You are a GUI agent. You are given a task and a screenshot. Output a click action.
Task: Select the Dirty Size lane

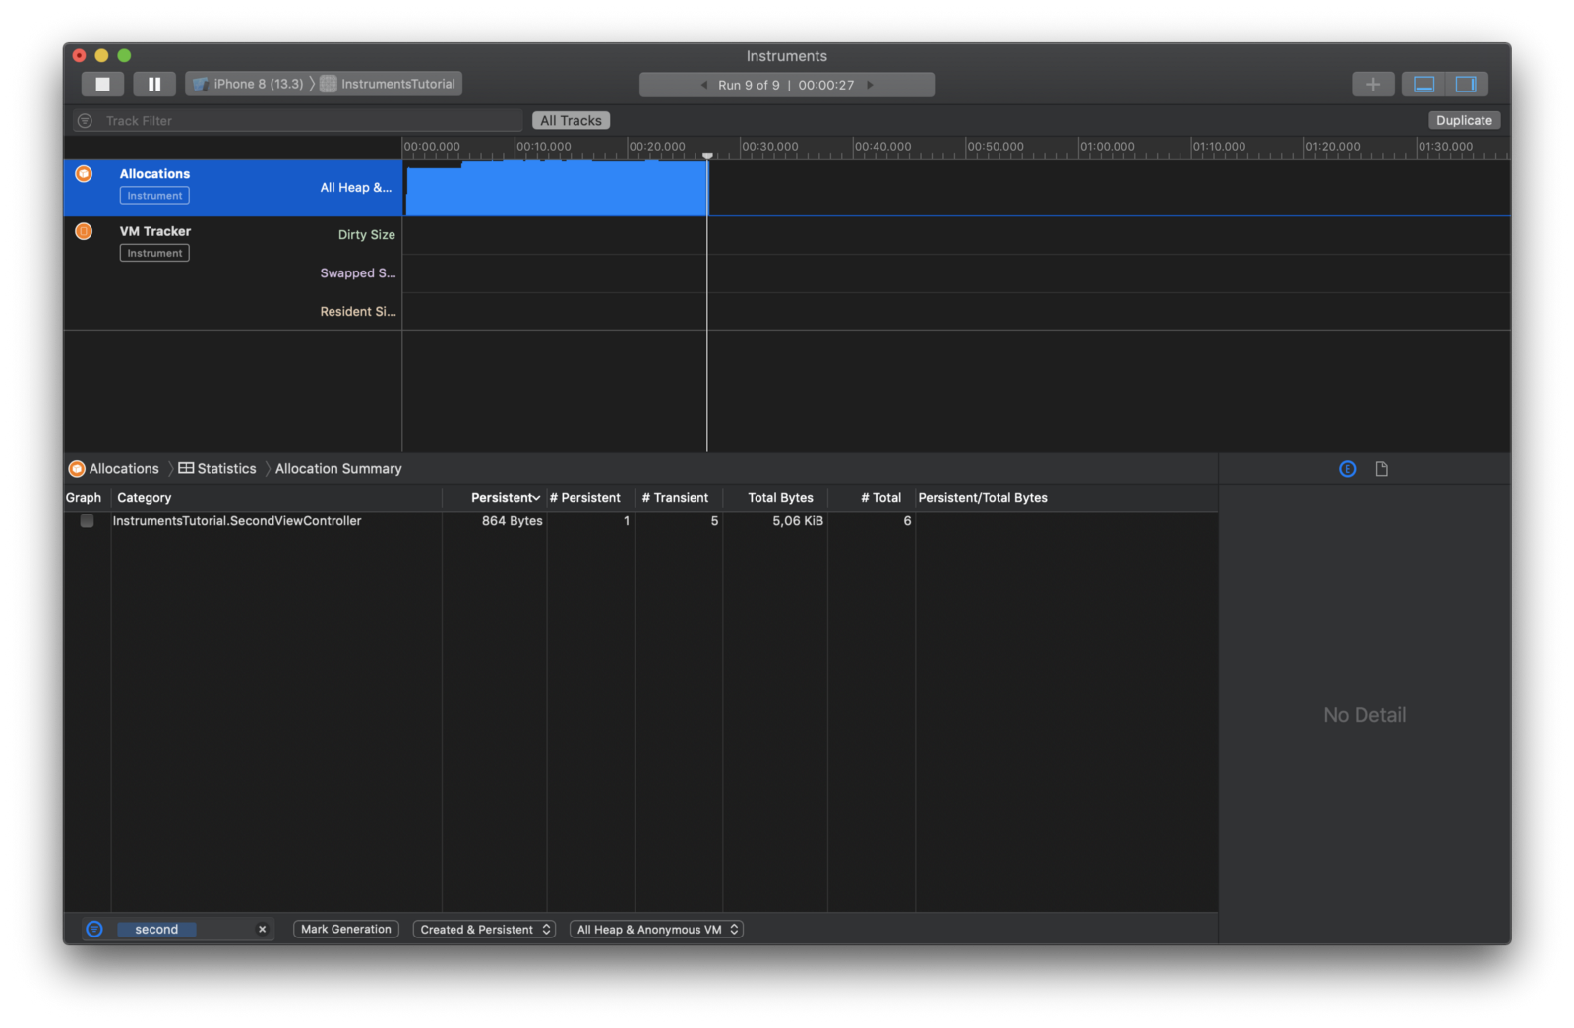[x=366, y=235]
